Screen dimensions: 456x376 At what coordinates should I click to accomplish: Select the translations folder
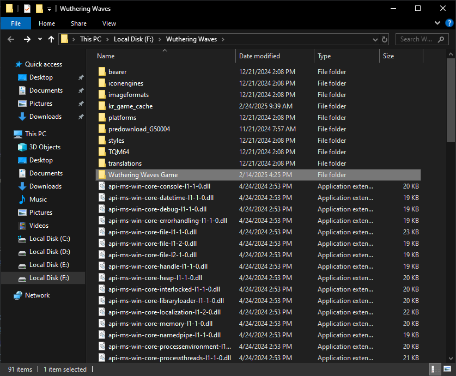pyautogui.click(x=125, y=163)
